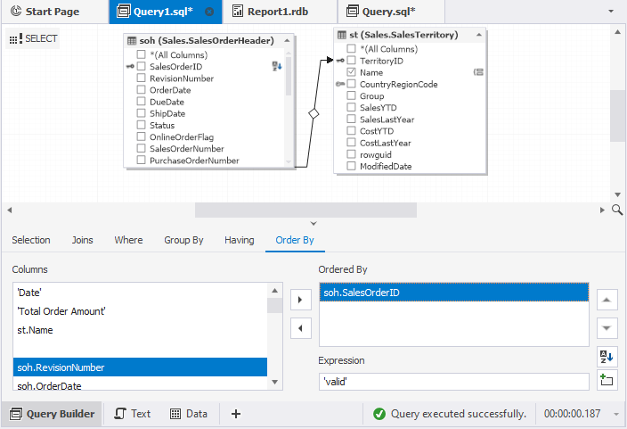Click the add expression icon button
Viewport: 627px width, 429px height.
pyautogui.click(x=607, y=380)
